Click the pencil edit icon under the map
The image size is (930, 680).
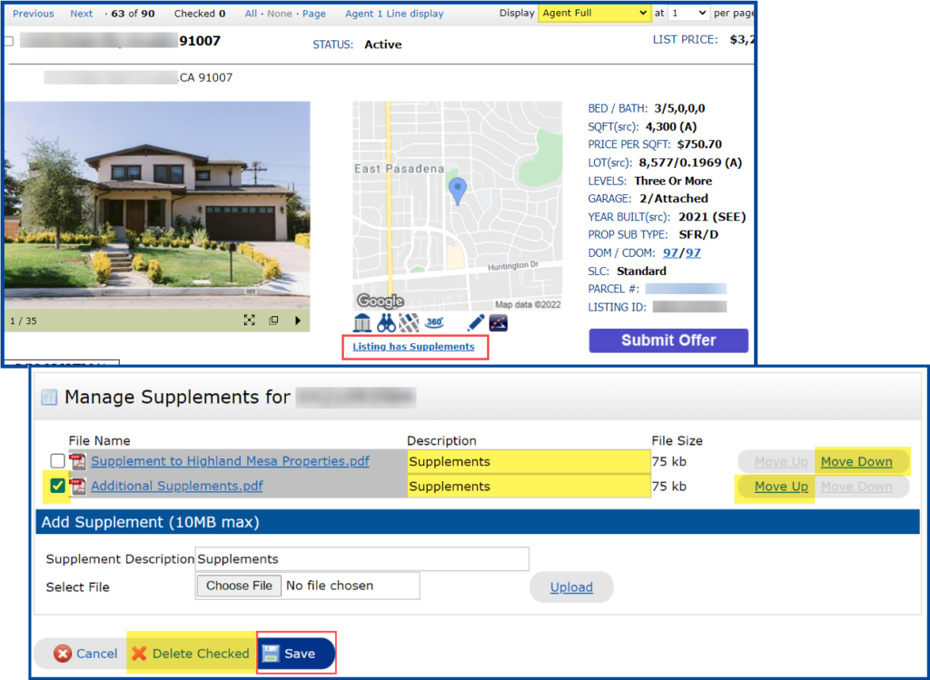473,322
